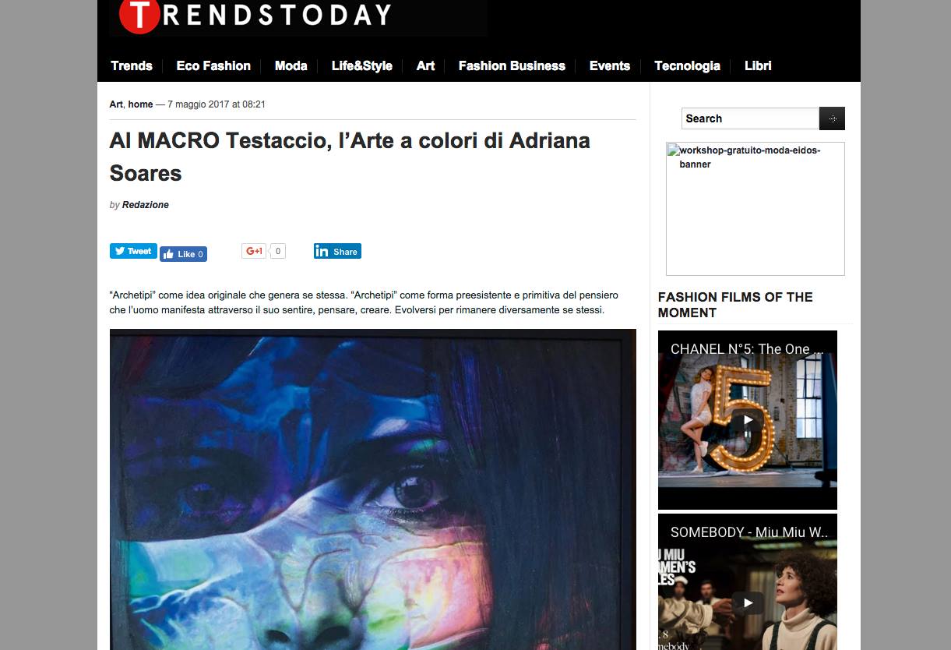Open the home category link
Screen dimensions: 951x650
(140, 104)
